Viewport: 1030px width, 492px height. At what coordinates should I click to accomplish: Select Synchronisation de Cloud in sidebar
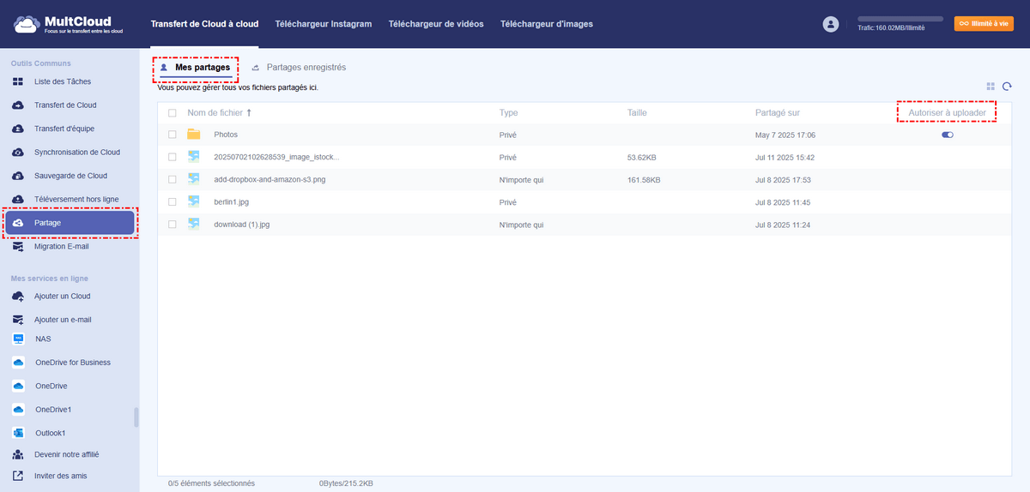tap(76, 153)
